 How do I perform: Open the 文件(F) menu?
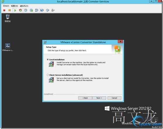coord(6,6)
